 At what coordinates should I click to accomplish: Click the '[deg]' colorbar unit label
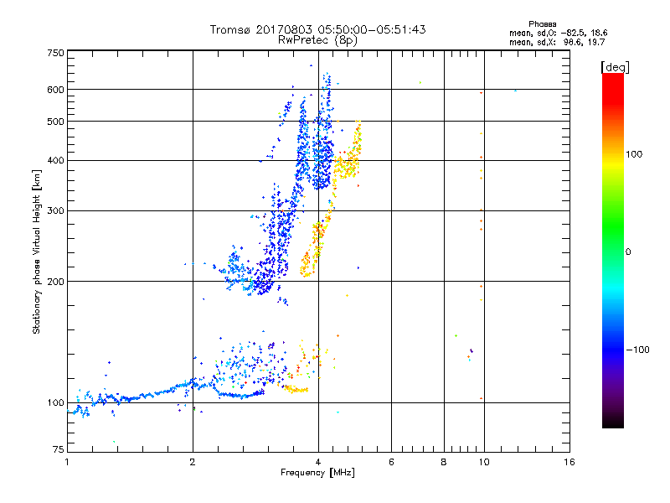click(x=615, y=67)
